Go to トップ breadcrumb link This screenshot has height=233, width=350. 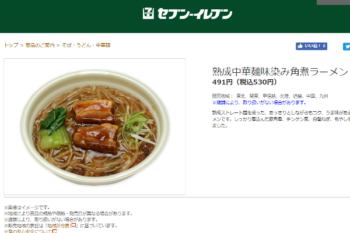tap(11, 45)
